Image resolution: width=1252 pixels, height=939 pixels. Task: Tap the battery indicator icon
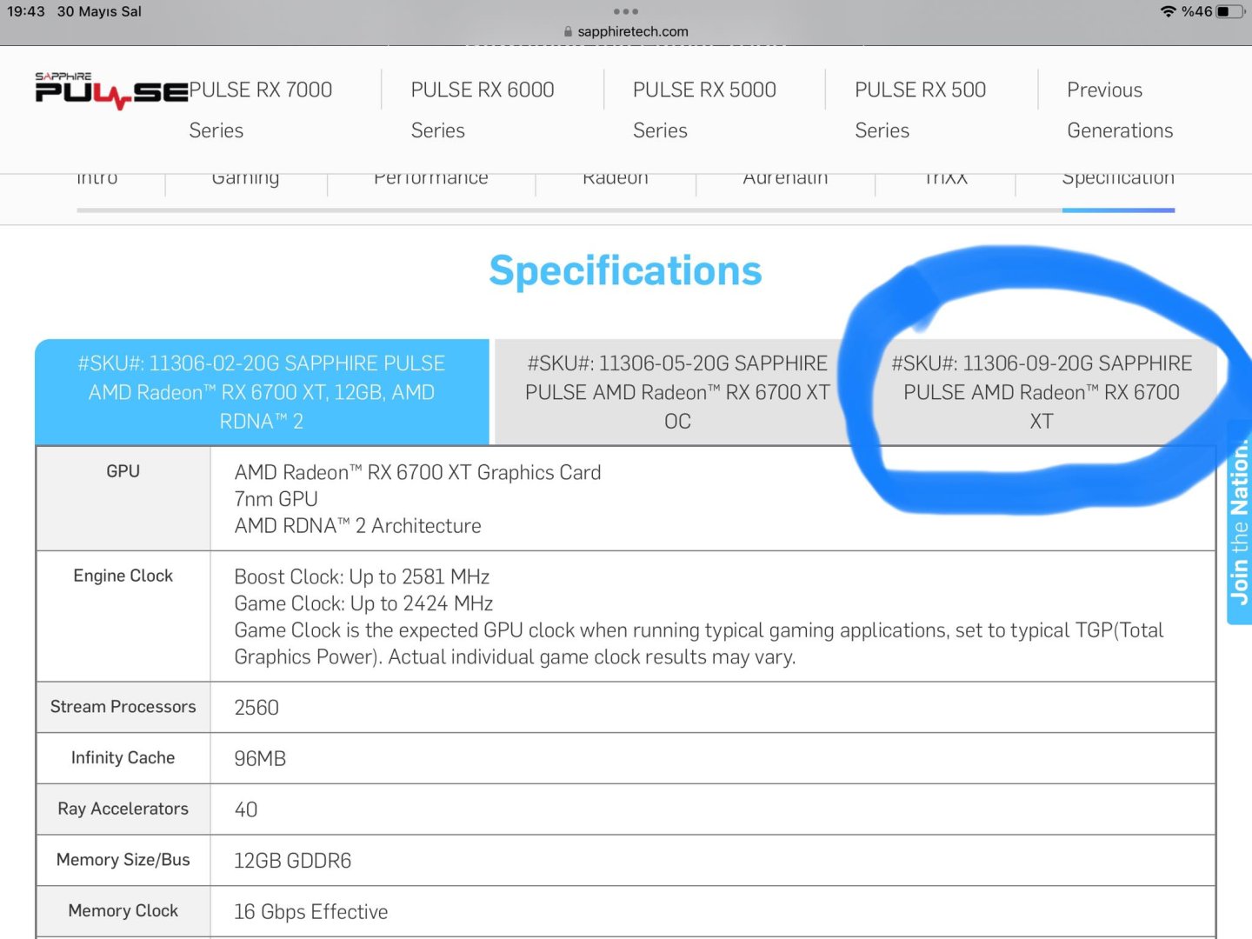(x=1230, y=11)
